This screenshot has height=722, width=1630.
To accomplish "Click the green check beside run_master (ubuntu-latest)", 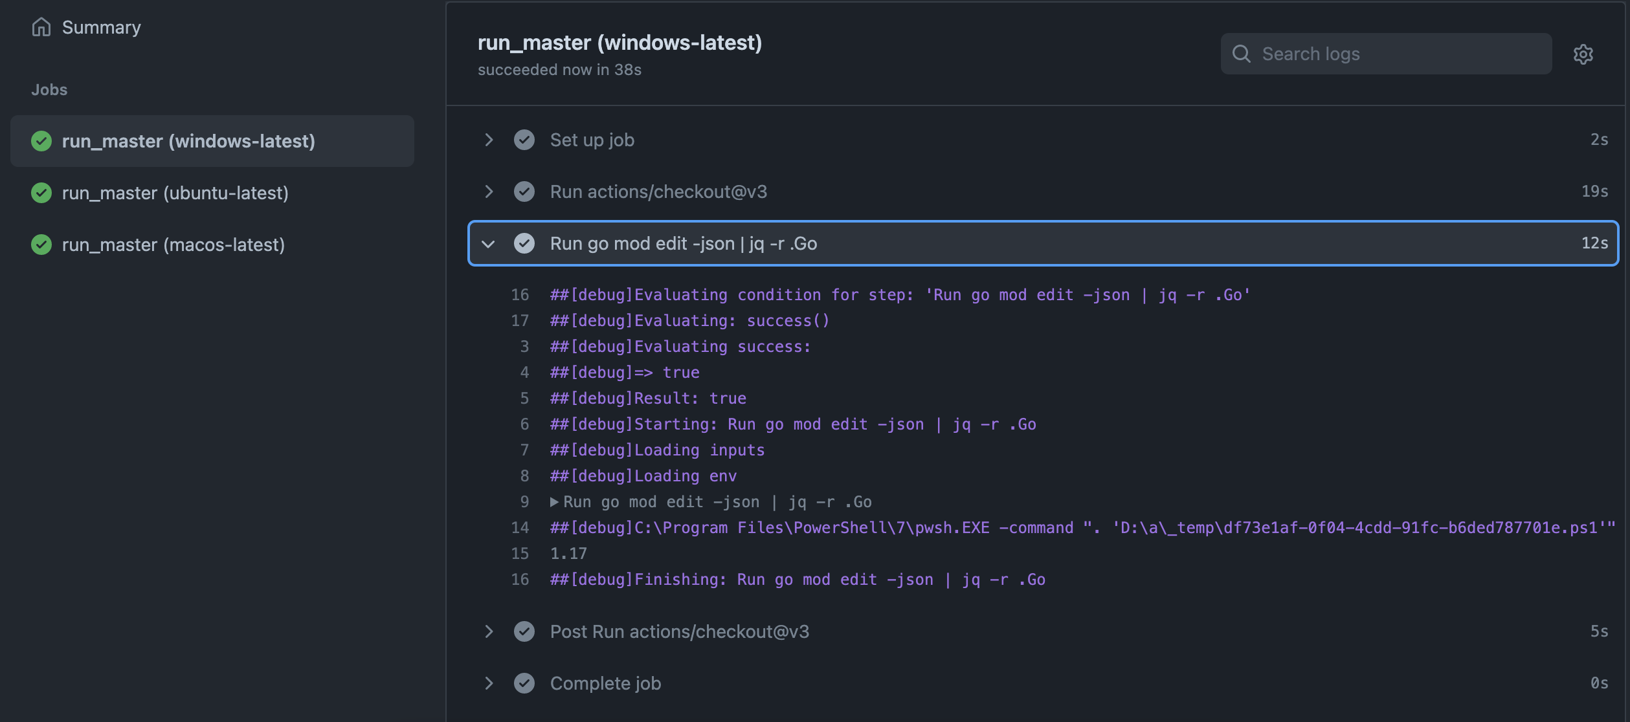I will [41, 193].
